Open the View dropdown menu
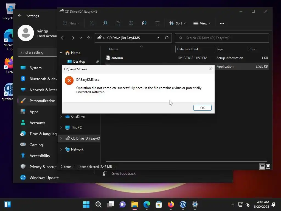281x211 pixels. coord(202,23)
